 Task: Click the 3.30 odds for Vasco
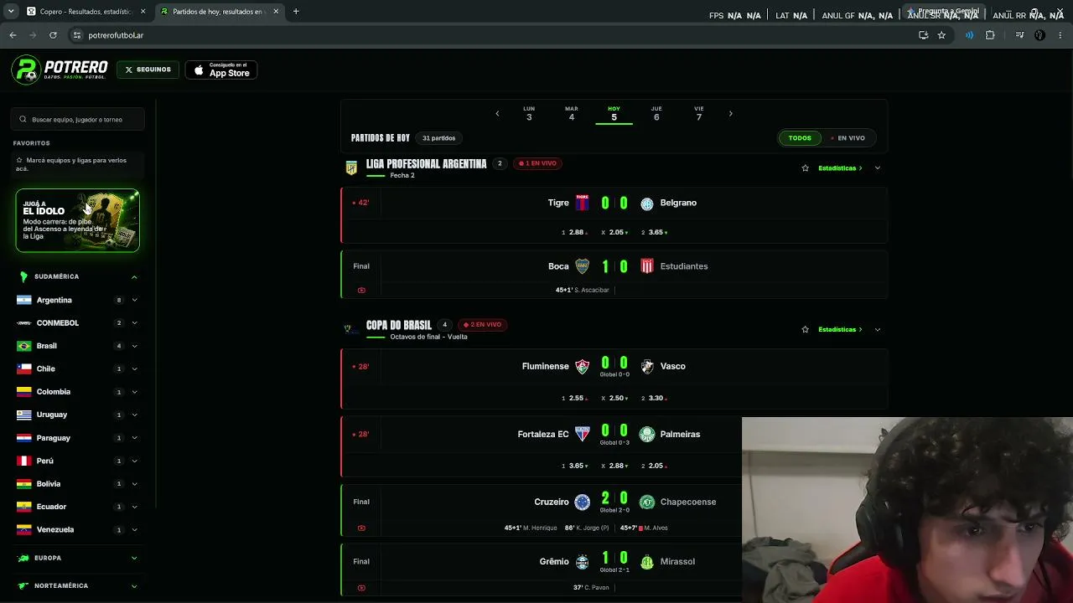[656, 398]
